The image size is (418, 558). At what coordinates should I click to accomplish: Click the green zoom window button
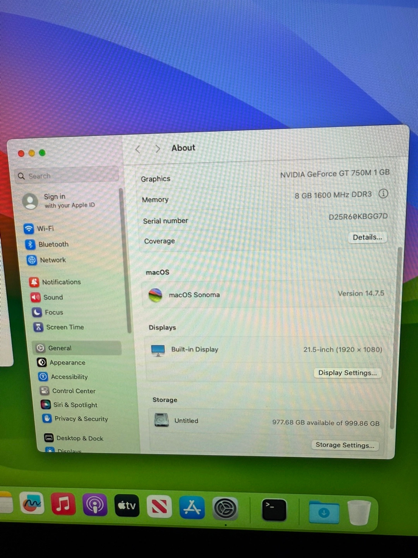(42, 153)
